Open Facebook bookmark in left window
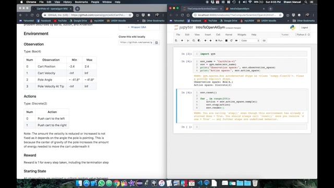Viewport: 334px width, 188px height. coord(44,21)
